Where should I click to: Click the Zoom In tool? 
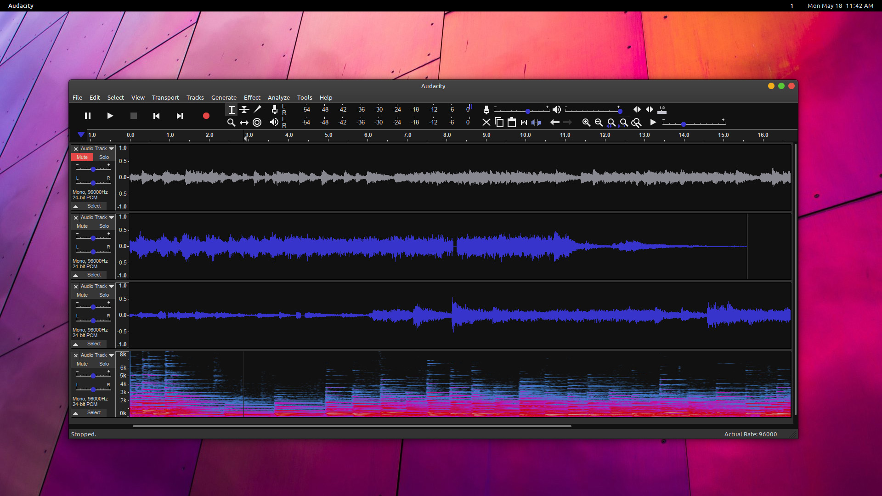(x=586, y=122)
